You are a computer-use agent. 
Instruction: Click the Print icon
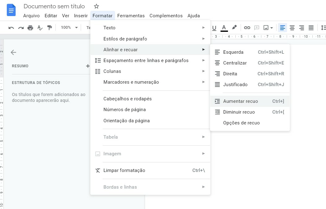[30, 27]
